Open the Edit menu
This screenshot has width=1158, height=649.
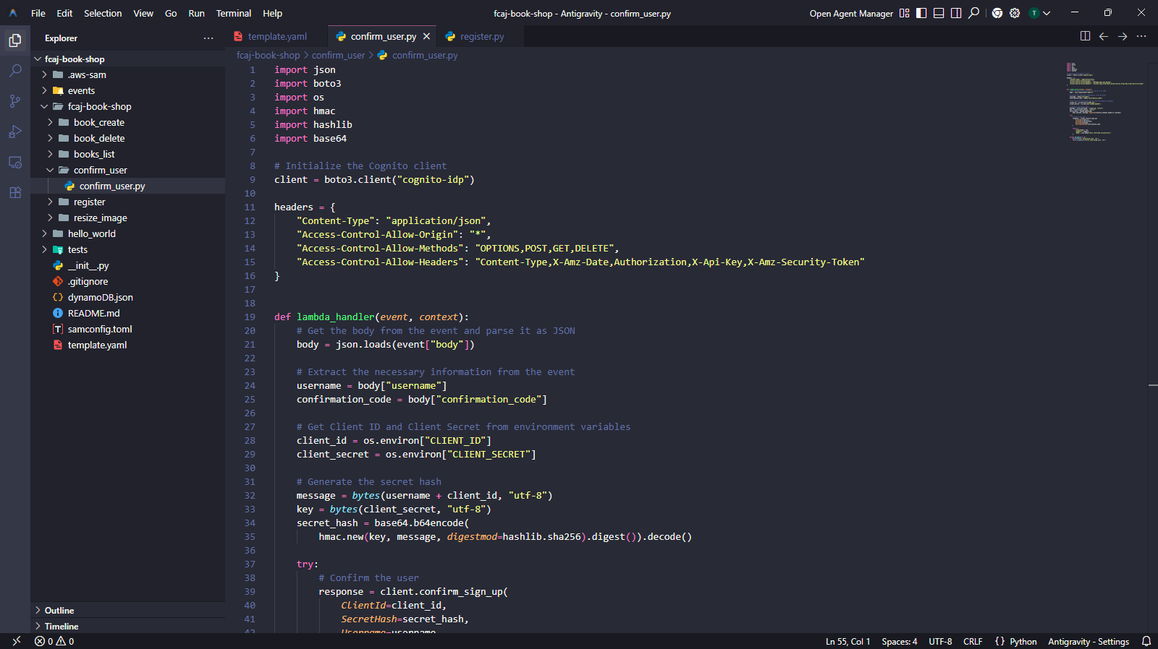64,13
